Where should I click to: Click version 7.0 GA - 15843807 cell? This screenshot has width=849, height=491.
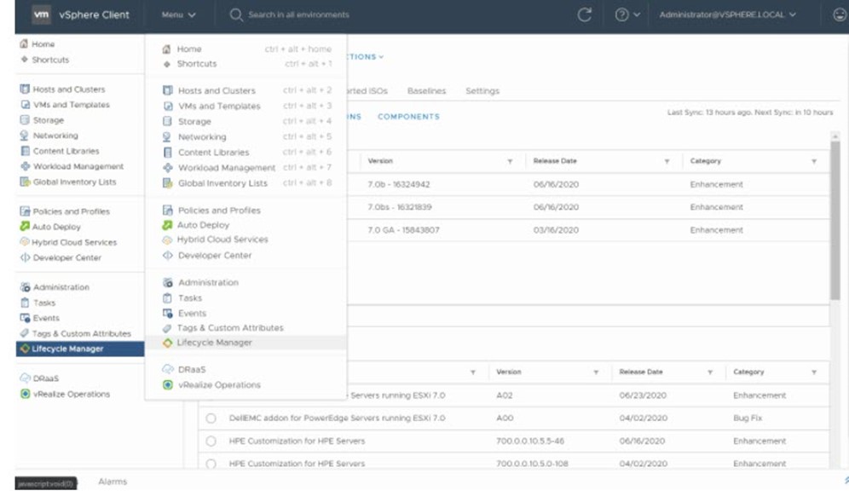pyautogui.click(x=403, y=230)
